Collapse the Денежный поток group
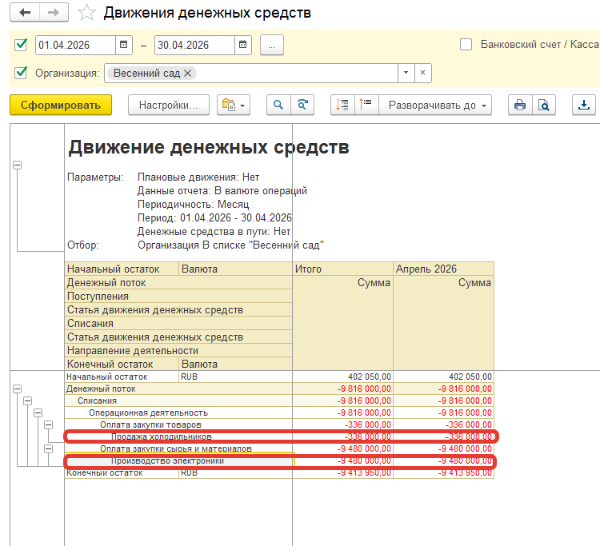This screenshot has width=600, height=546. point(18,389)
